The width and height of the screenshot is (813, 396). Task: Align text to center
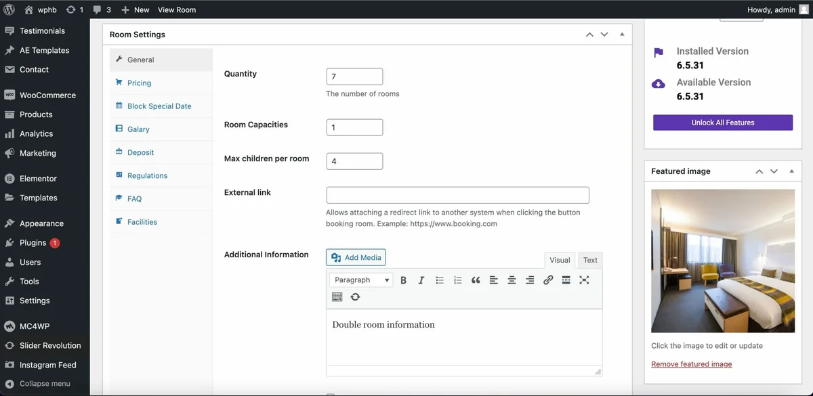pos(512,280)
